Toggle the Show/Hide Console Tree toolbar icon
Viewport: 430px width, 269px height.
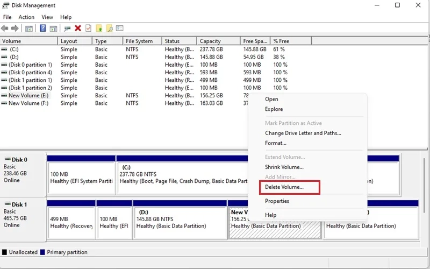coord(29,29)
